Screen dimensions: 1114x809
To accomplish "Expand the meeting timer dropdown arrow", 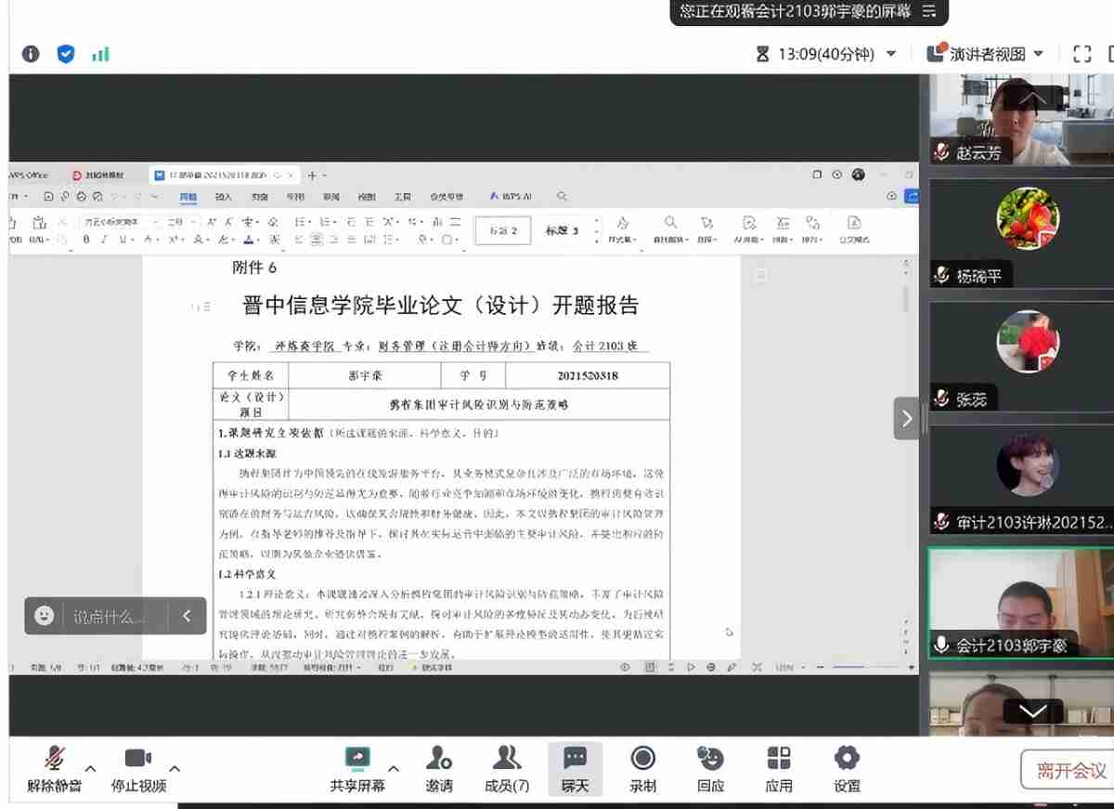I will [891, 54].
